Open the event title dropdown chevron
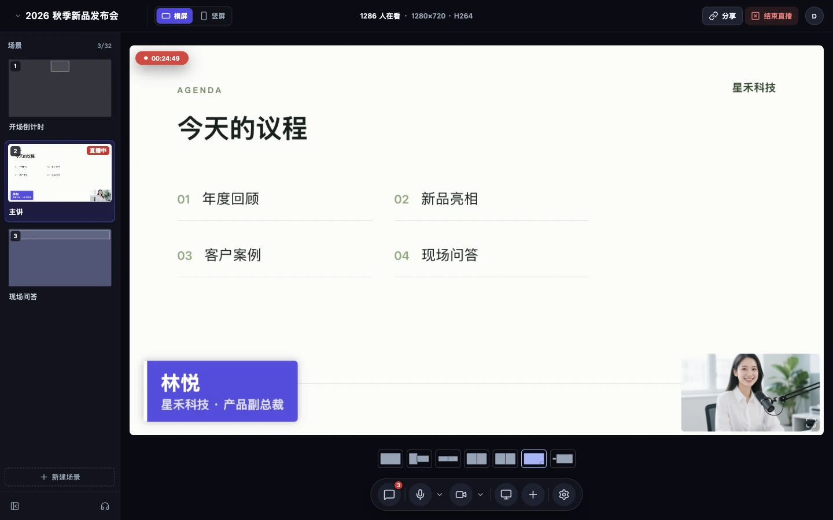This screenshot has width=833, height=520. [x=18, y=16]
